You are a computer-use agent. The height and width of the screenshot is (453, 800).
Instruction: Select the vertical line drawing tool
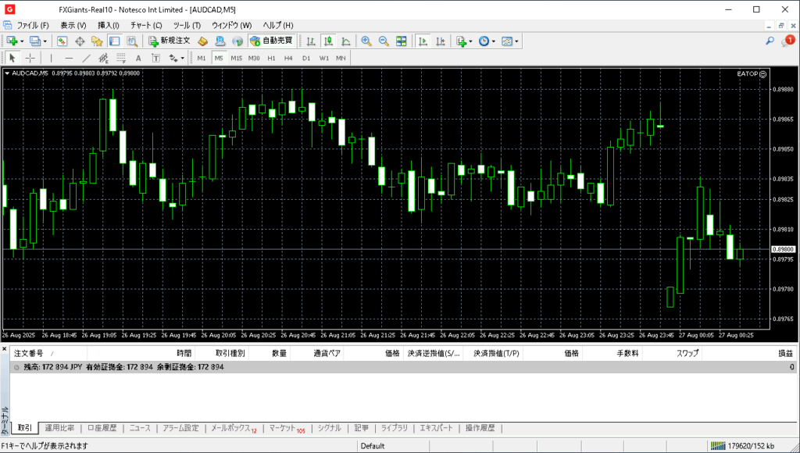click(x=52, y=58)
